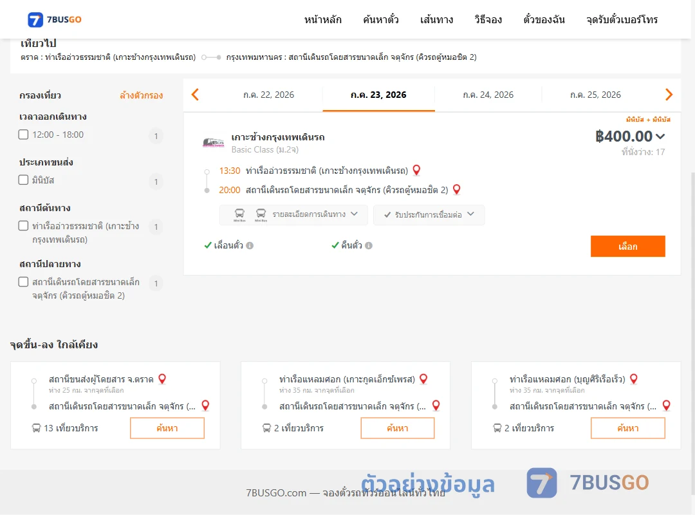Open destination pin in บุญศิริเรือเร็ว card
Screen dimensions: 695x515
coord(666,406)
